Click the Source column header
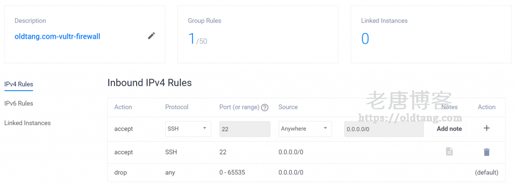The height and width of the screenshot is (190, 516). 288,107
